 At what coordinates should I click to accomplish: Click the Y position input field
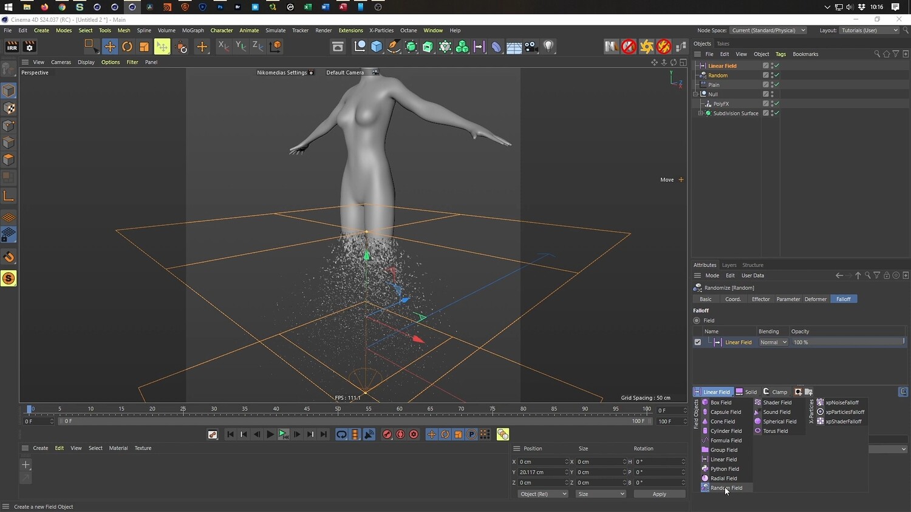point(541,472)
